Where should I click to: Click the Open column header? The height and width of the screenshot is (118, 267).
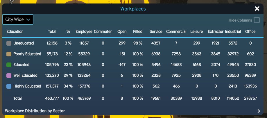[122, 32]
